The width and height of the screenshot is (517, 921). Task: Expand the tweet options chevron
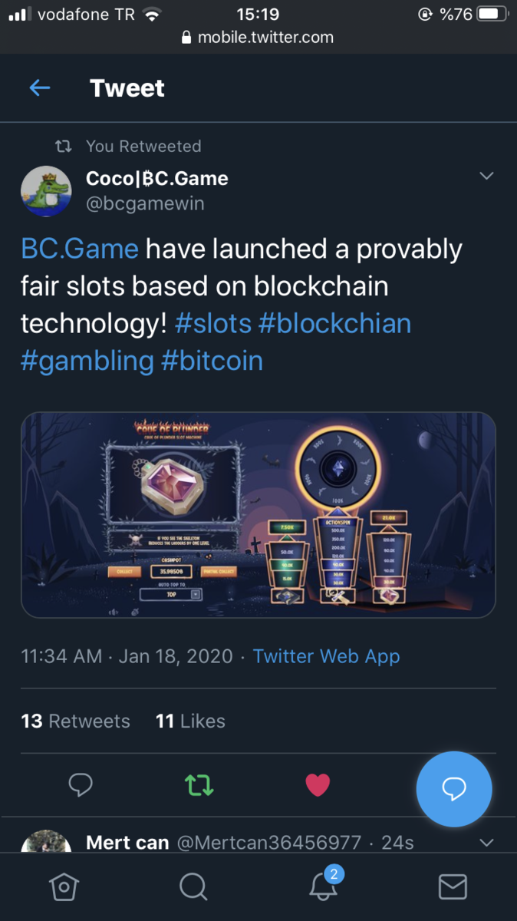(486, 177)
